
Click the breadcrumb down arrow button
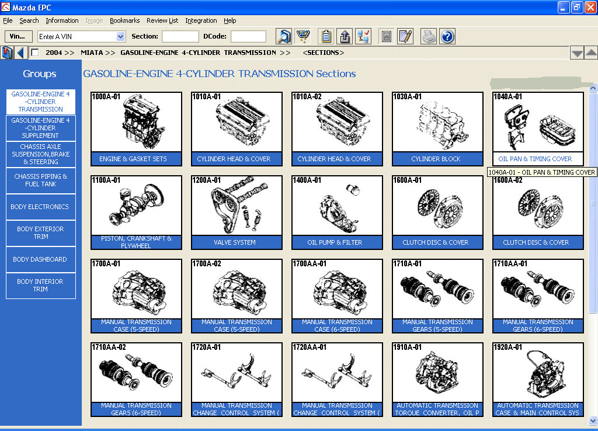tap(576, 53)
